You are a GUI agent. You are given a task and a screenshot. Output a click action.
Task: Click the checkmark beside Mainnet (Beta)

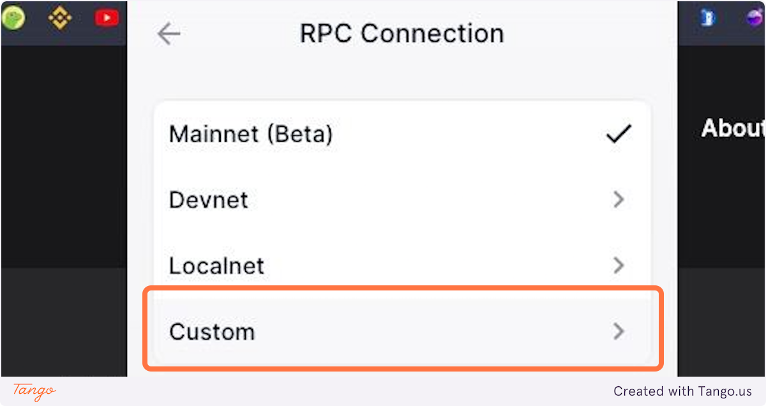pyautogui.click(x=617, y=133)
